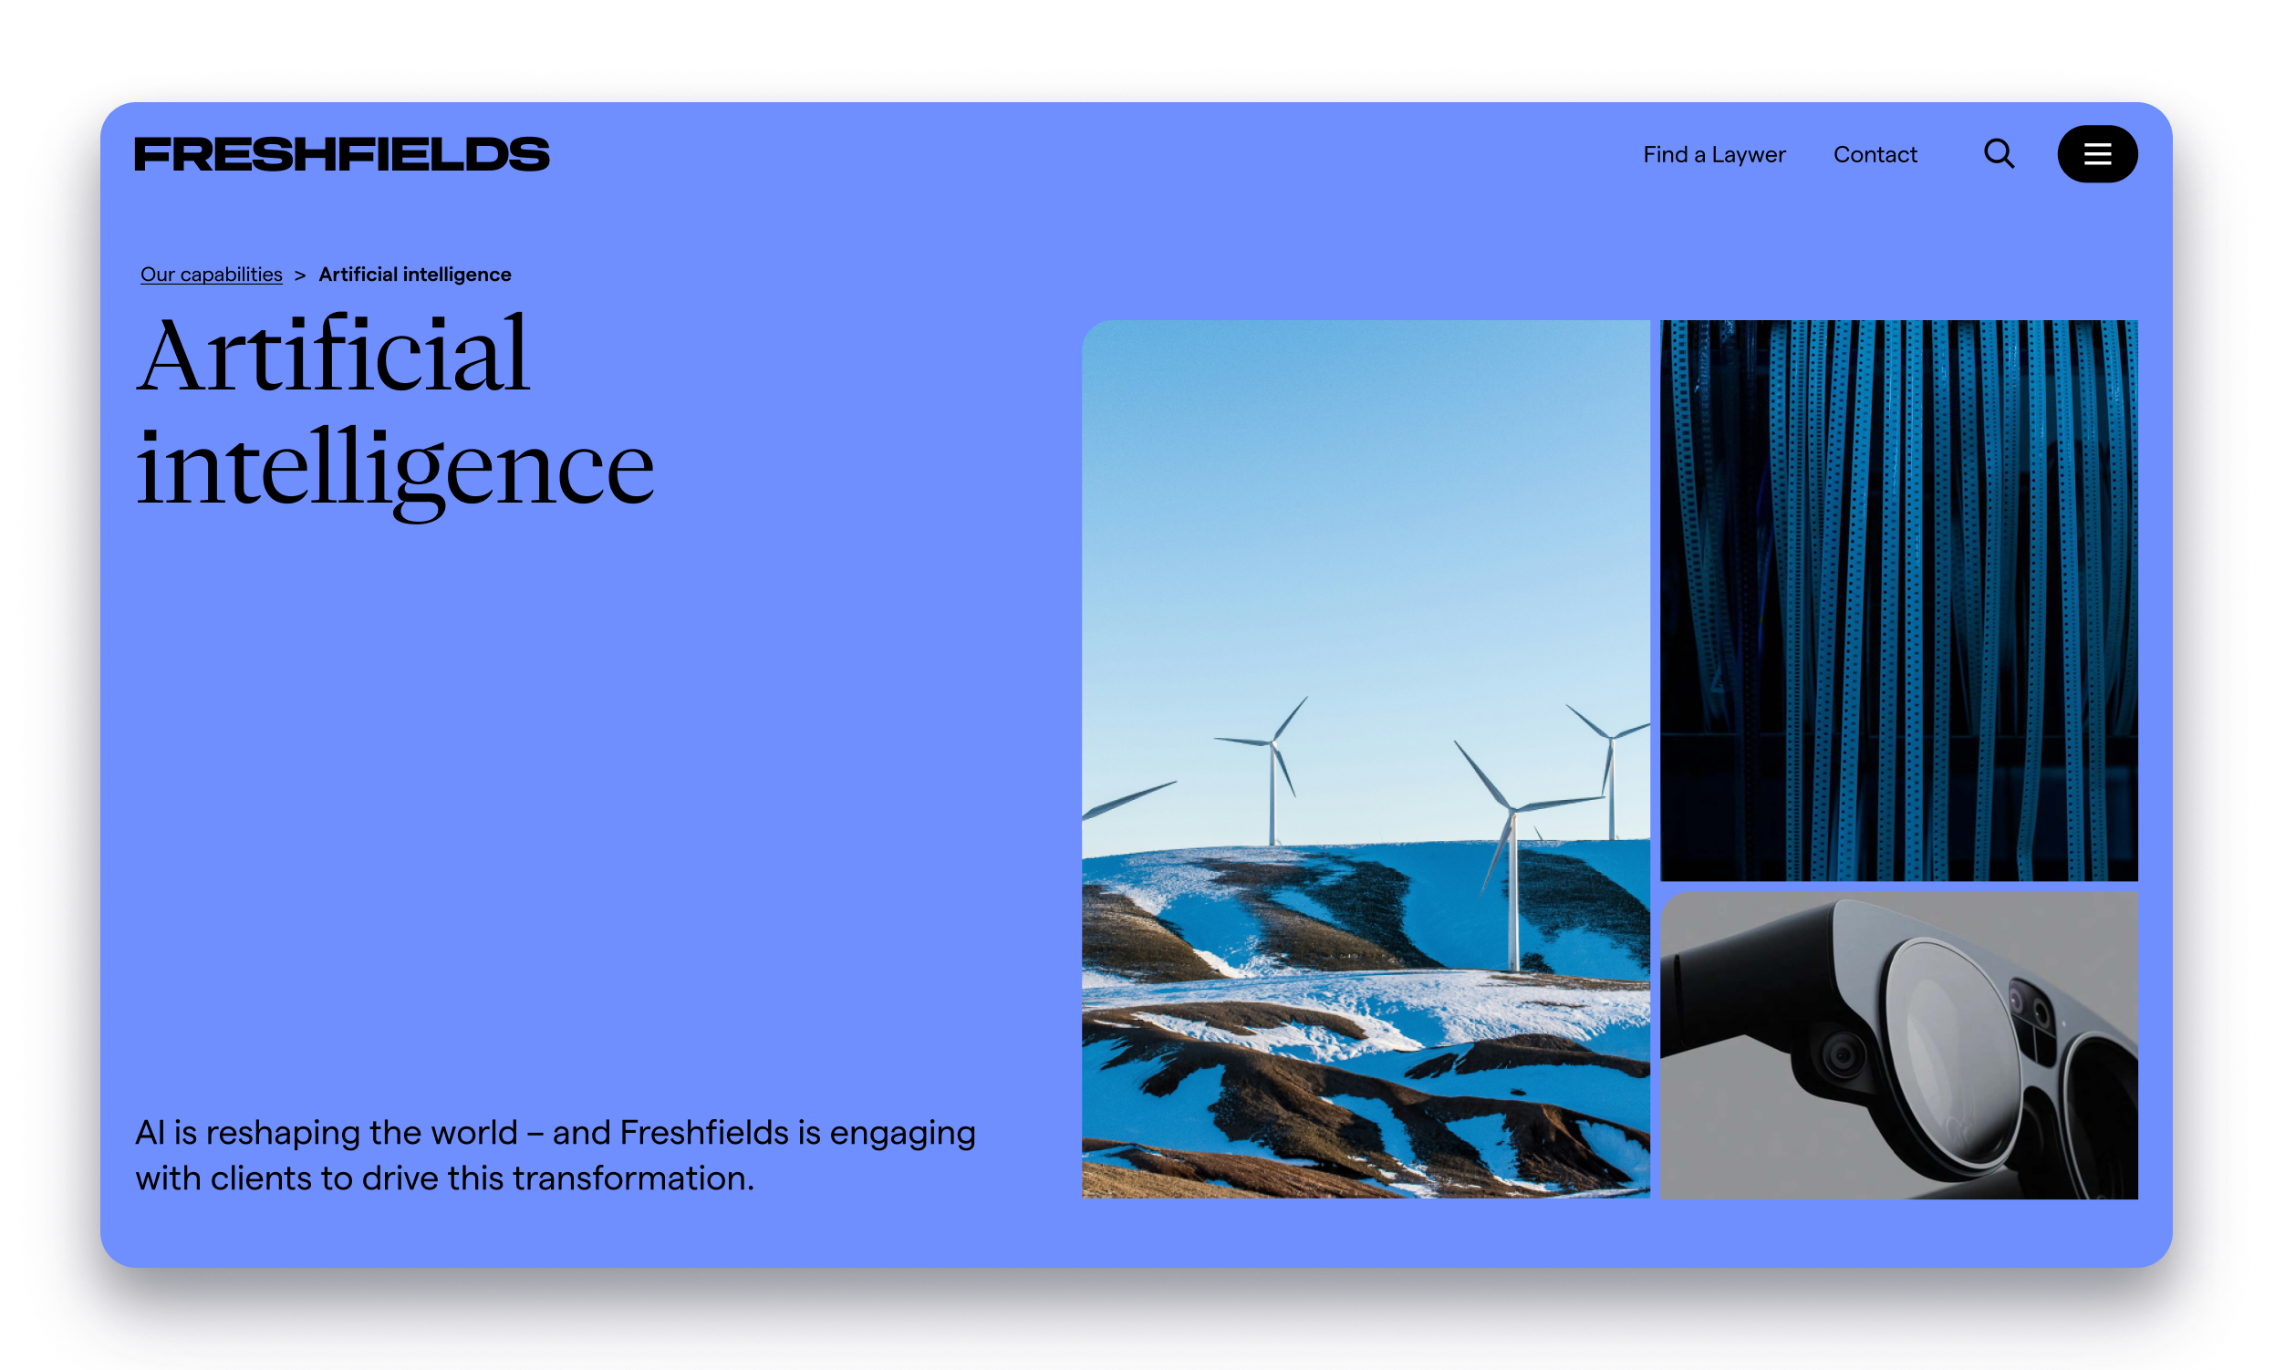Image resolution: width=2275 pixels, height=1370 pixels.
Task: Go to the Contact page
Action: (1875, 154)
